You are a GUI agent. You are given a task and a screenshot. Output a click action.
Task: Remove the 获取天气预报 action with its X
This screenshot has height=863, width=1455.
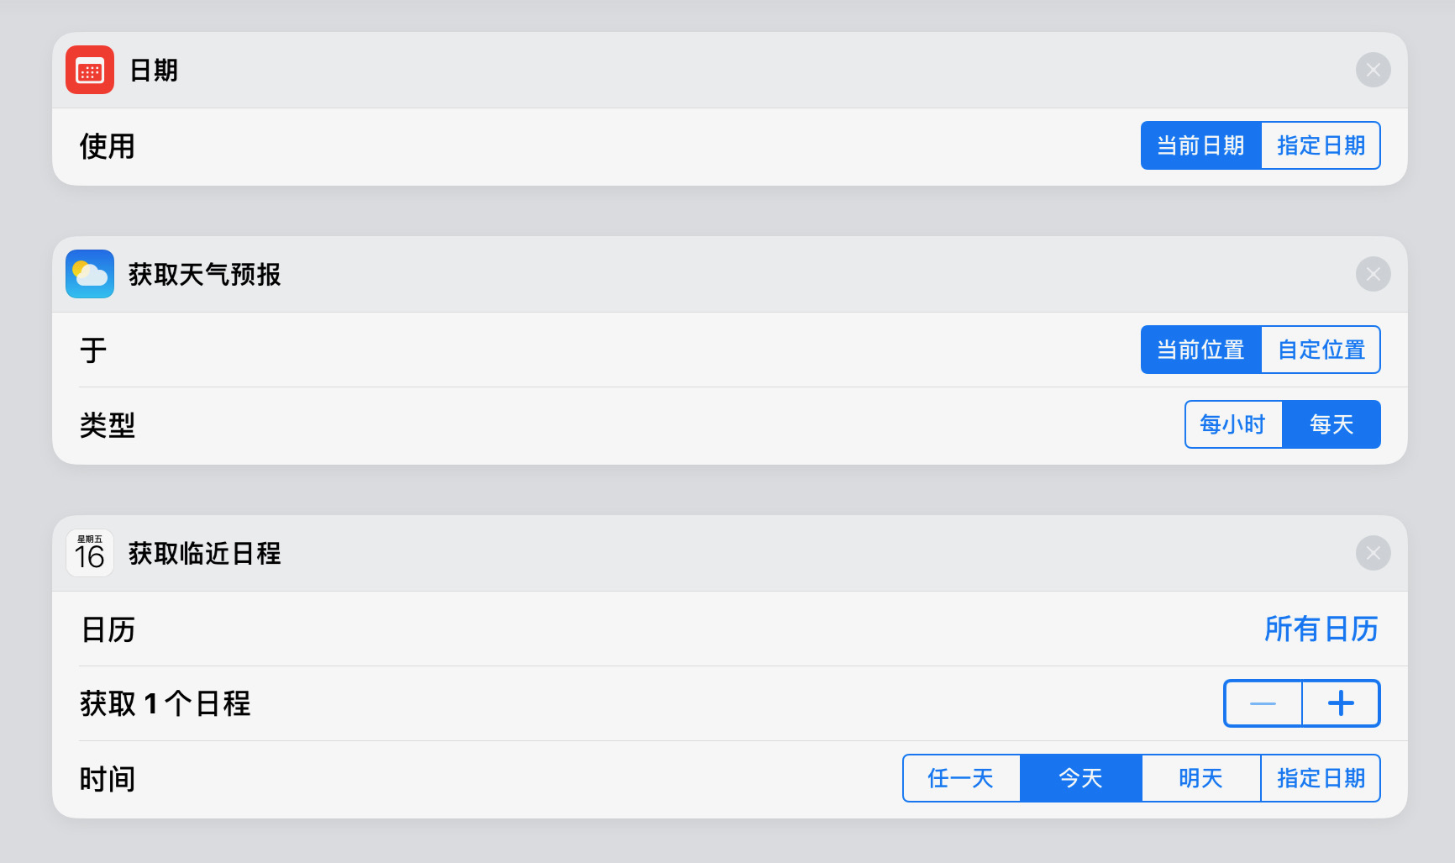(1373, 274)
